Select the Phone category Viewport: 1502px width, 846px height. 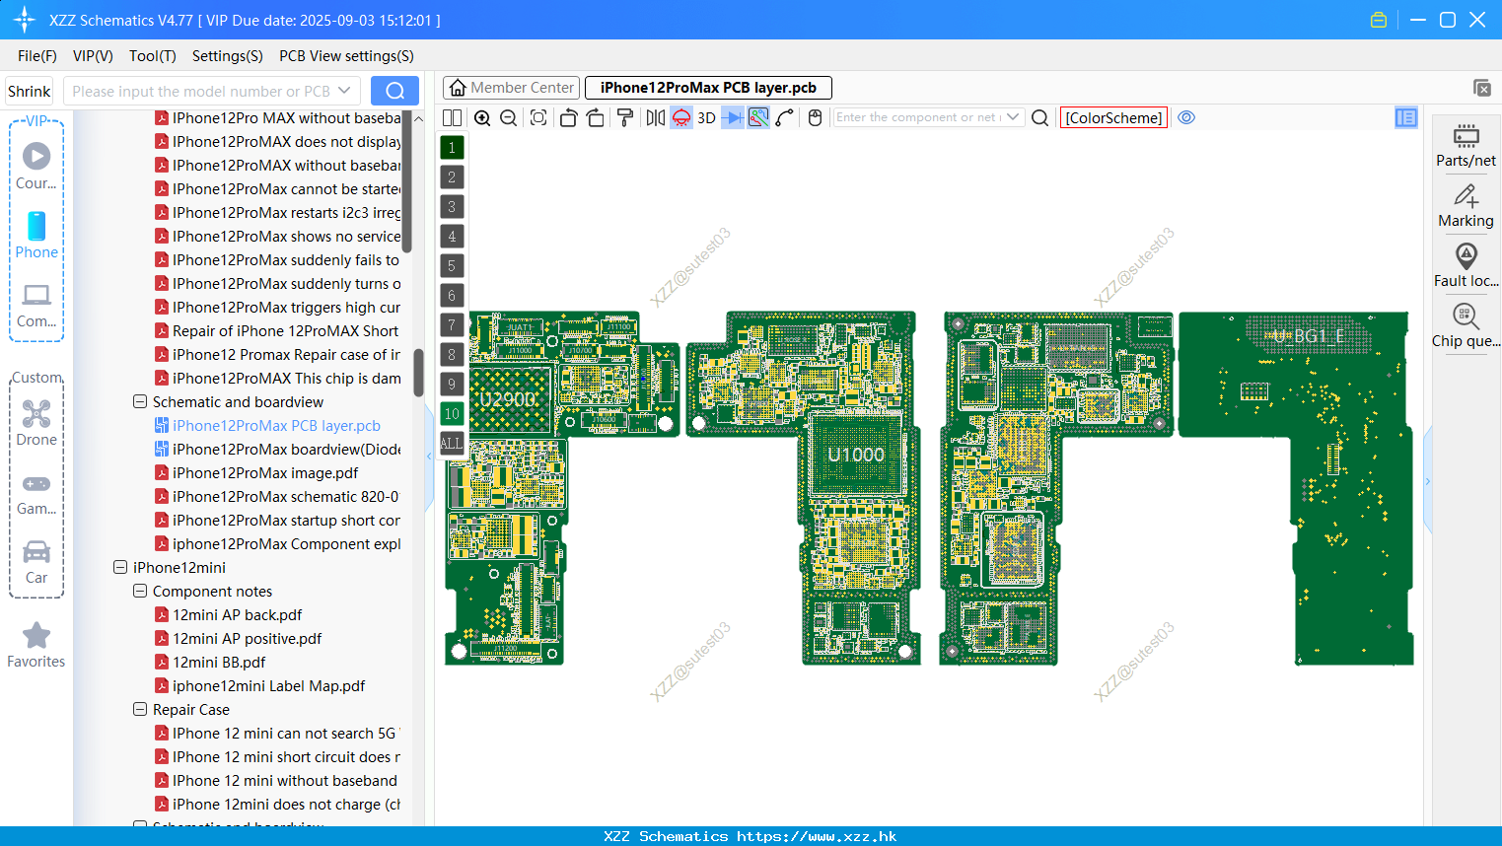36,235
